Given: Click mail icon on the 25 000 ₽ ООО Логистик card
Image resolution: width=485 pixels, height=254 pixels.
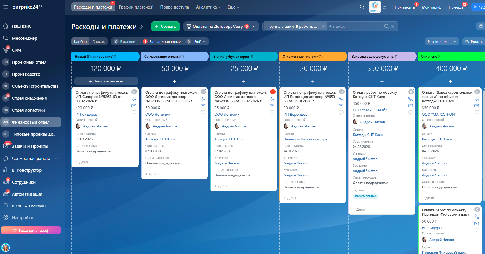Looking at the screenshot, I should [x=272, y=106].
